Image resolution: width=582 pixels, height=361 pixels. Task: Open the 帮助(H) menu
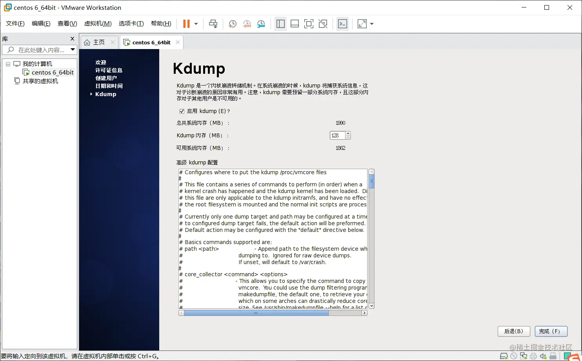(161, 24)
